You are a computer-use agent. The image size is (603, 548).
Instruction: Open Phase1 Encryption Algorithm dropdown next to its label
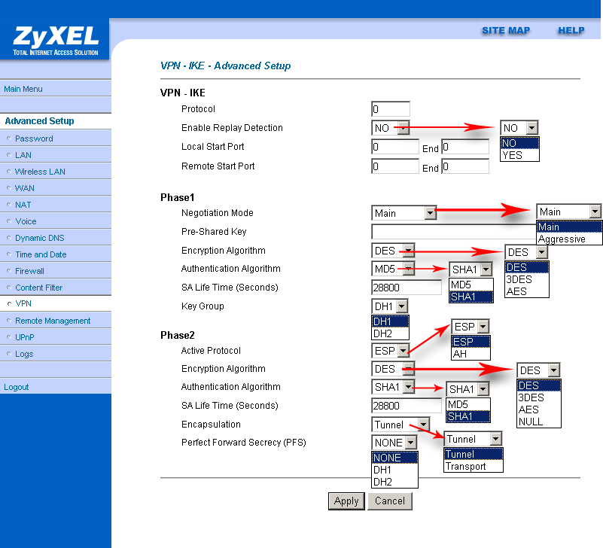coord(393,251)
